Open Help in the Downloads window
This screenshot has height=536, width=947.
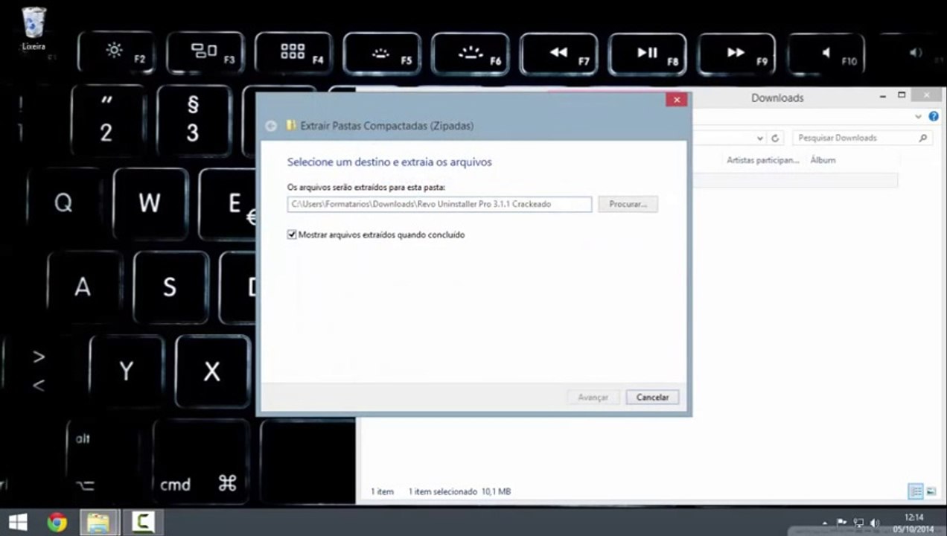[x=934, y=116]
